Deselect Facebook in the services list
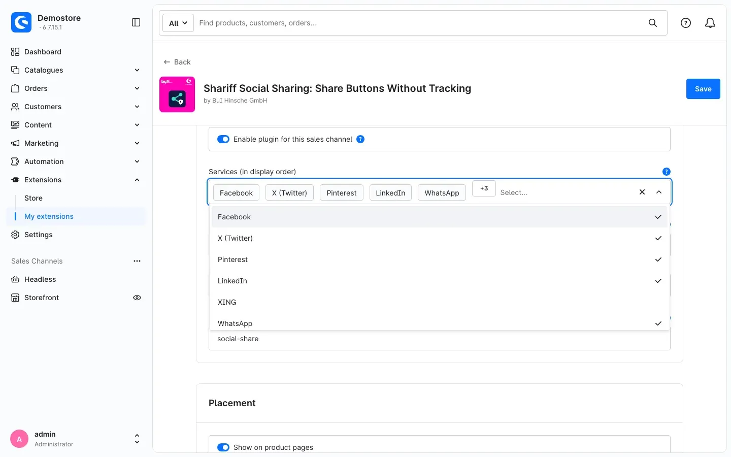Screen dimensions: 731x457 tap(440, 217)
